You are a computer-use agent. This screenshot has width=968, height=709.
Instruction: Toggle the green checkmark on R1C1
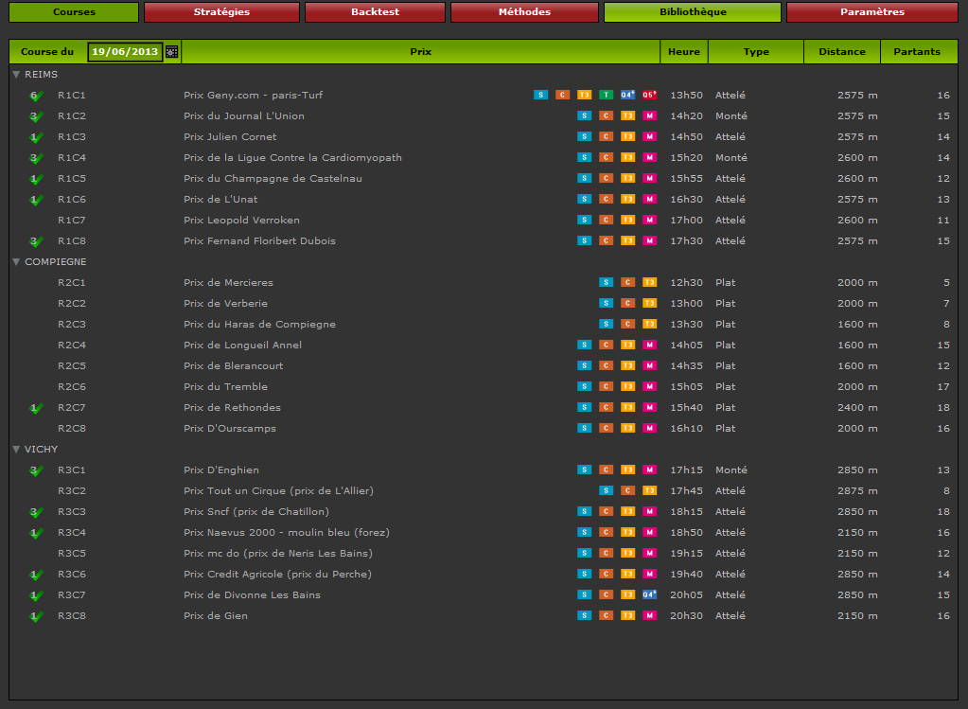click(x=36, y=96)
